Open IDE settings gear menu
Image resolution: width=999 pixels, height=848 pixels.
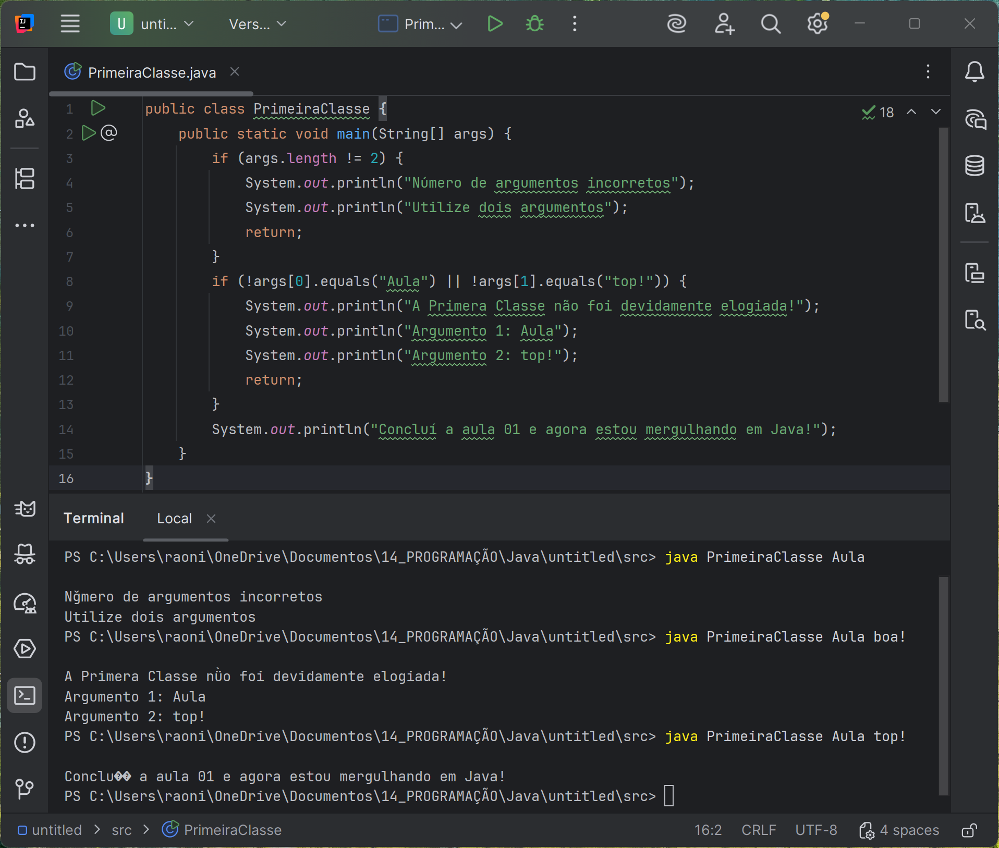[x=817, y=24]
